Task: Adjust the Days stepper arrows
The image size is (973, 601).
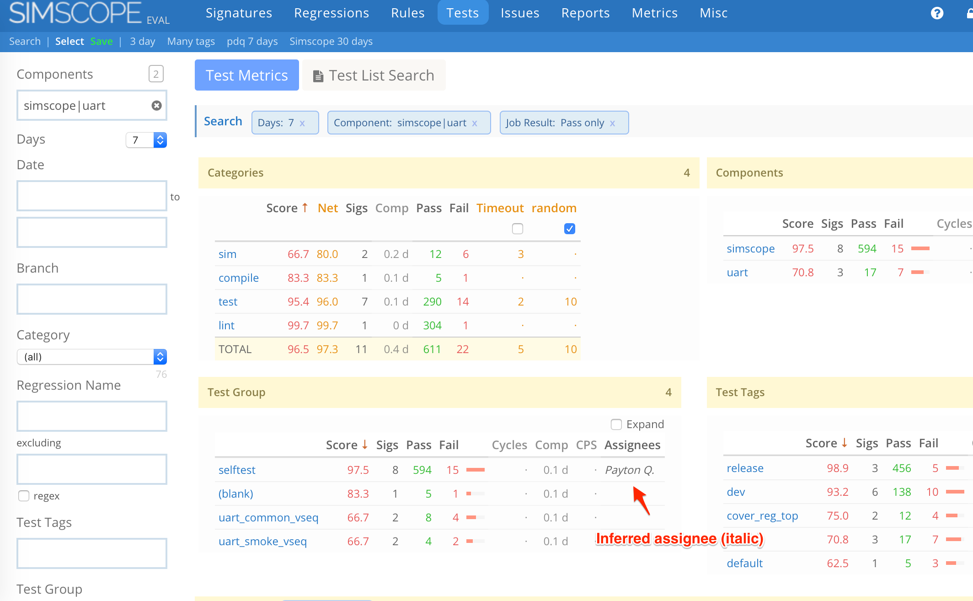Action: [x=160, y=140]
